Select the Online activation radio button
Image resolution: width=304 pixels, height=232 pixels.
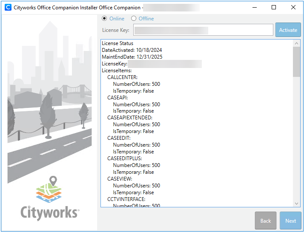(104, 18)
